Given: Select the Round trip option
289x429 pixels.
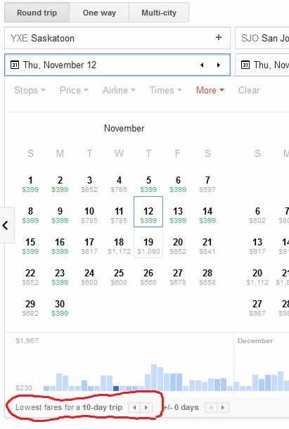Looking at the screenshot, I should 37,13.
